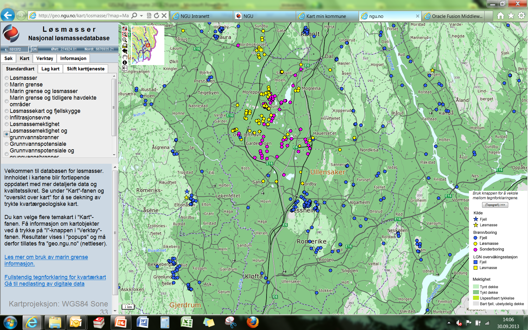Show hidden system tray icons
The width and height of the screenshot is (528, 330).
click(x=449, y=323)
